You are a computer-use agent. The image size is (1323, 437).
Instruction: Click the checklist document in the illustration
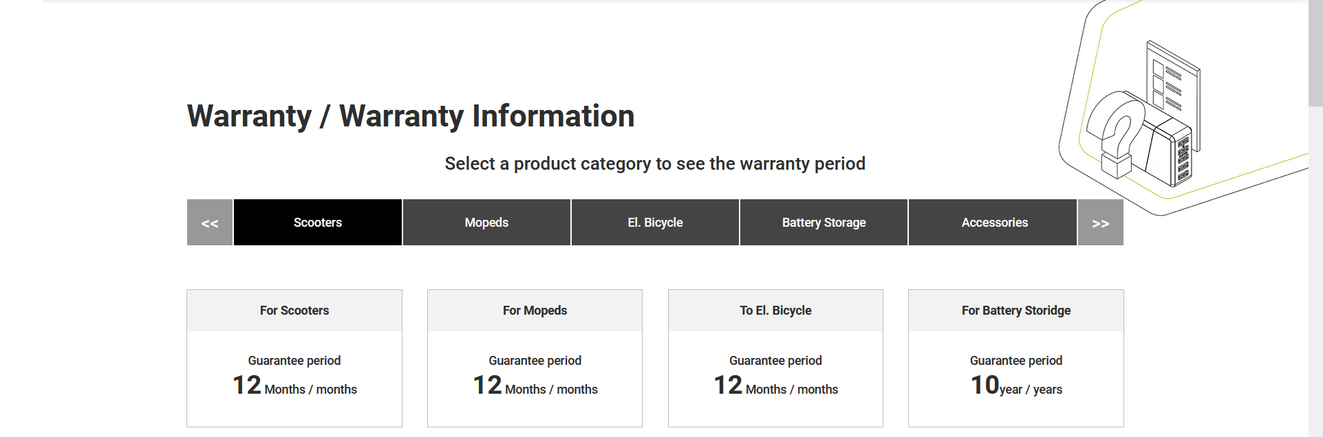1174,82
